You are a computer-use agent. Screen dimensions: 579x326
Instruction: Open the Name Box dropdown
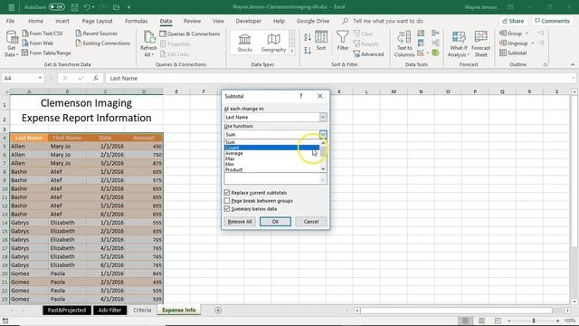[40, 79]
